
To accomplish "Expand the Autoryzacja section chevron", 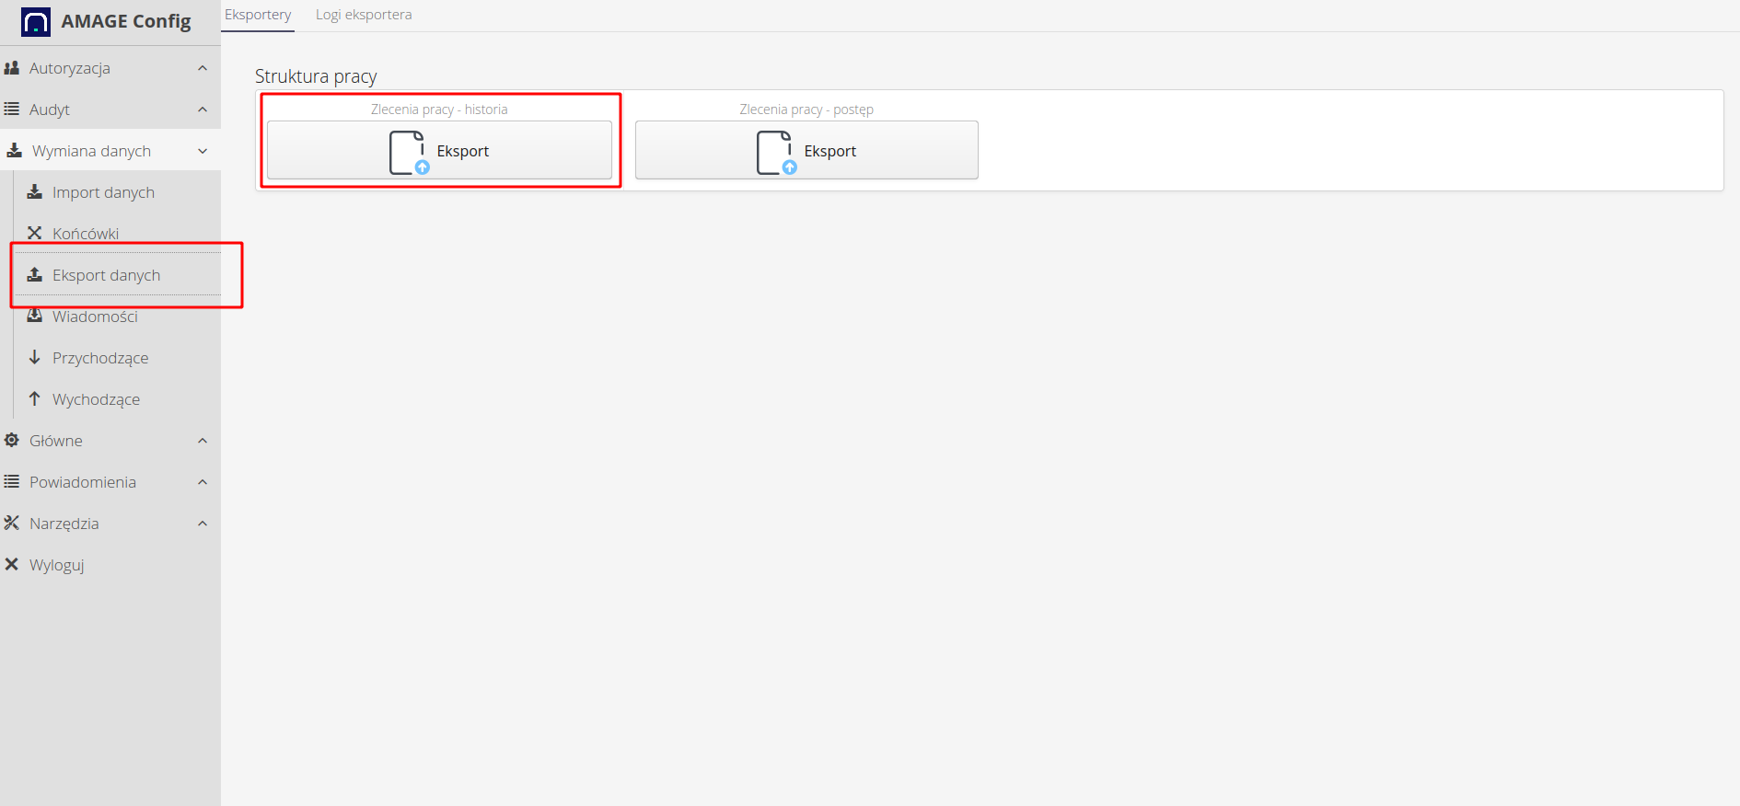I will click(x=203, y=68).
